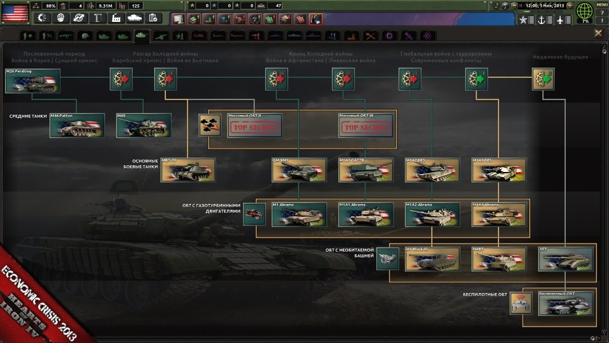Open the gear-shaped decisions button

pos(42,18)
